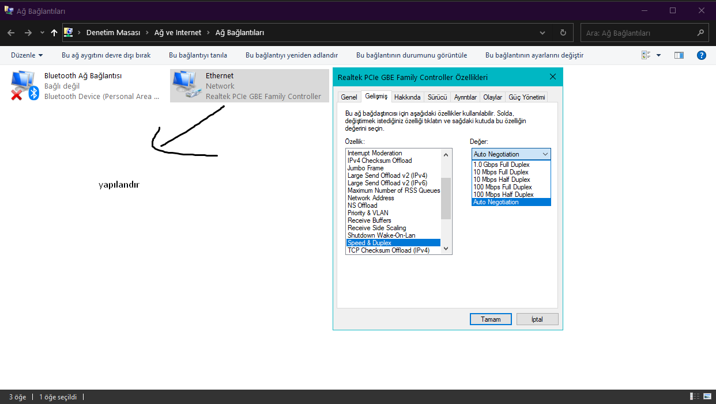Screen dimensions: 716x404
Task: Switch to the Sürücü tab
Action: click(x=438, y=97)
